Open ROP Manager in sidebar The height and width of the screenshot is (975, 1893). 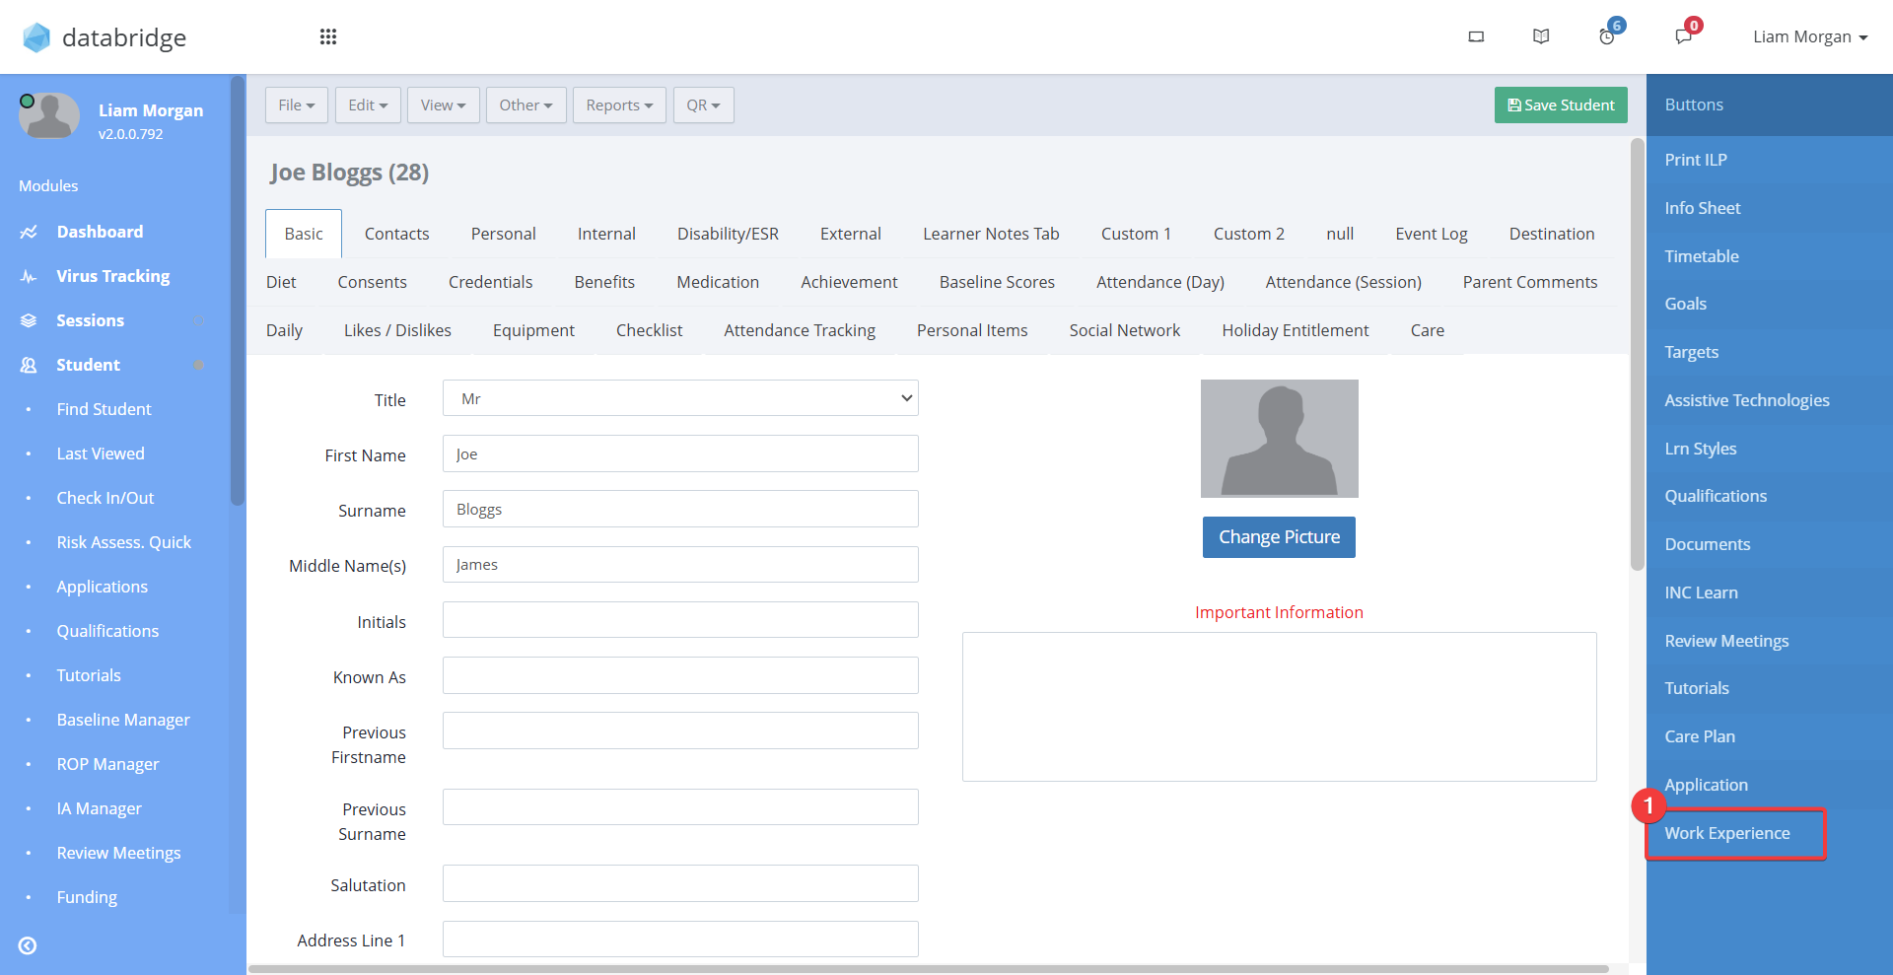click(x=107, y=764)
